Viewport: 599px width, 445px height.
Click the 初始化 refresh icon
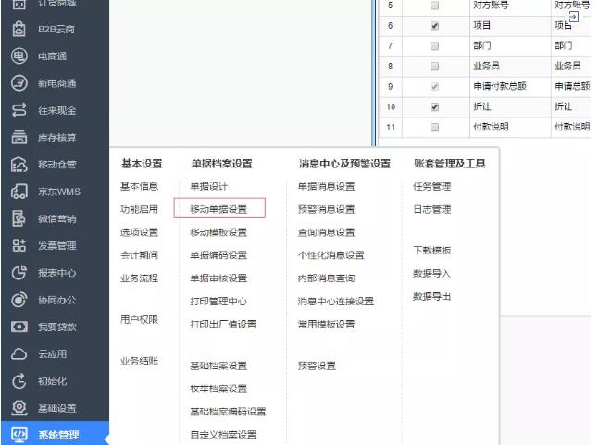19,381
